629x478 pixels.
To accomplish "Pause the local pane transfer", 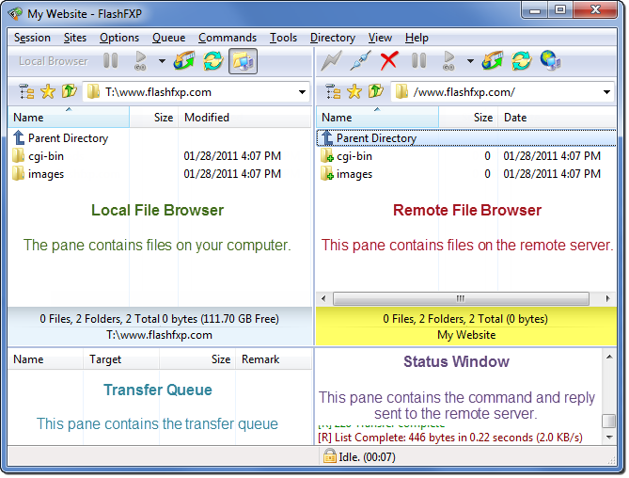I will [x=110, y=61].
